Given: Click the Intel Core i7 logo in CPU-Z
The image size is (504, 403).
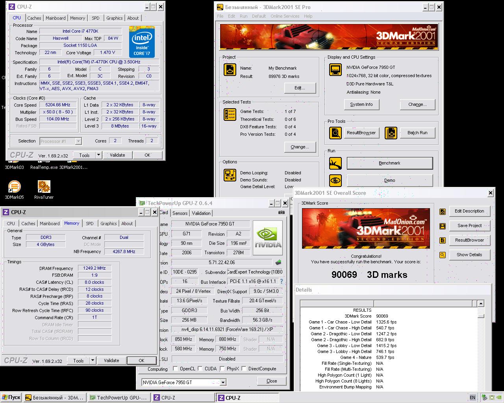Looking at the screenshot, I should pyautogui.click(x=142, y=42).
